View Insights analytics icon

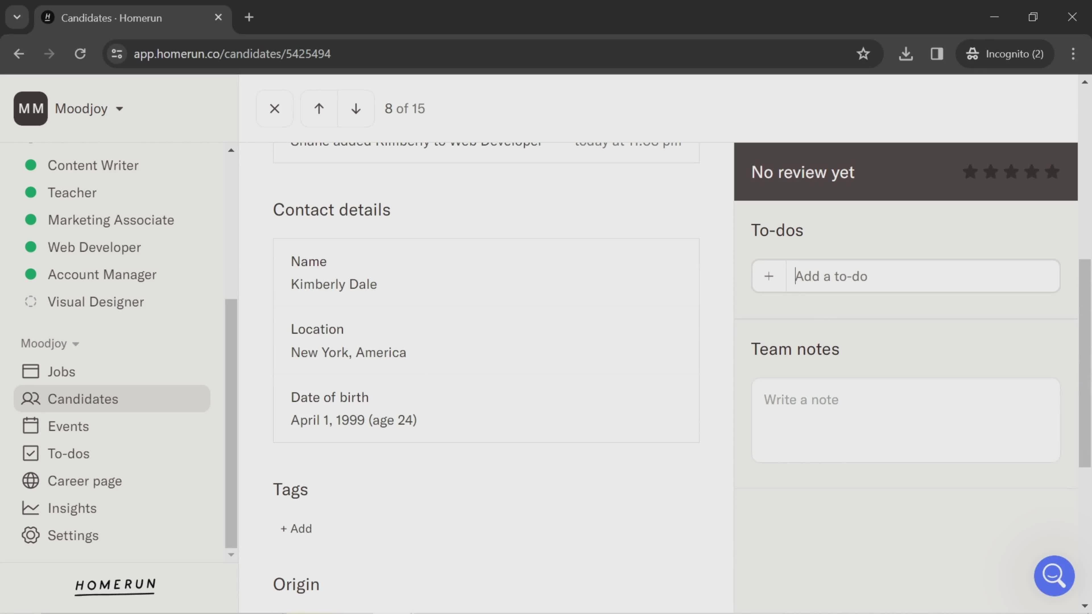[29, 508]
